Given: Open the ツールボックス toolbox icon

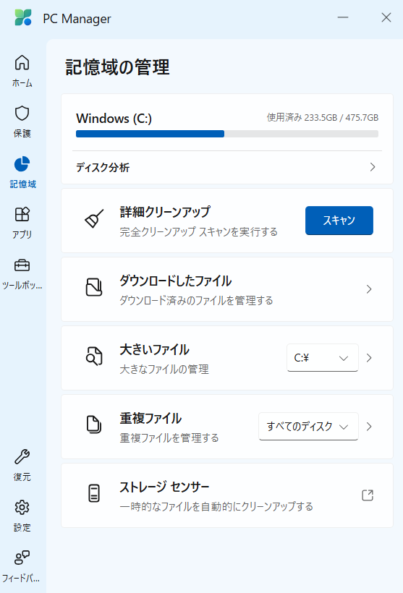Looking at the screenshot, I should (22, 265).
